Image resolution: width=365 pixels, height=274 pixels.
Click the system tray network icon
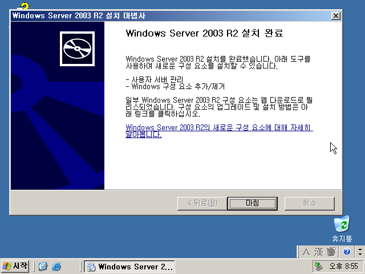point(318,266)
